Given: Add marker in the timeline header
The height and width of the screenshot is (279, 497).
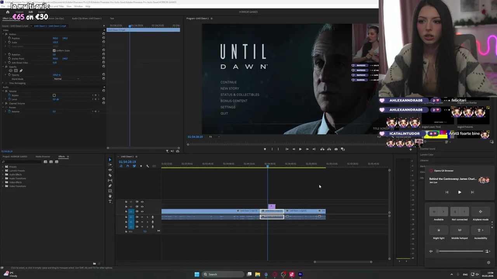Looking at the screenshot, I should tap(141, 166).
